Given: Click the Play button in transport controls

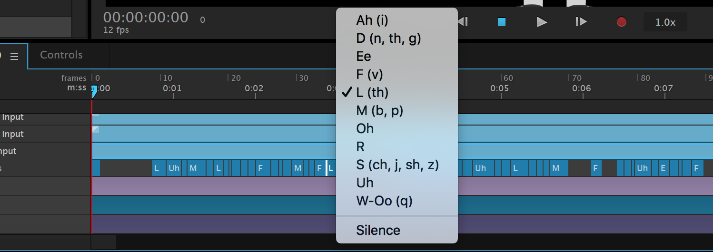Looking at the screenshot, I should (x=542, y=22).
